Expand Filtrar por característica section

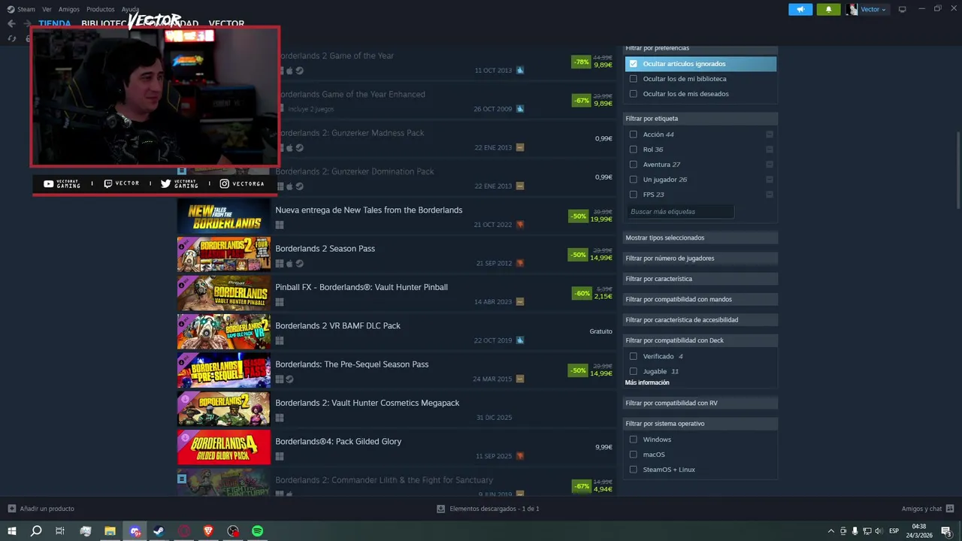[x=700, y=279]
